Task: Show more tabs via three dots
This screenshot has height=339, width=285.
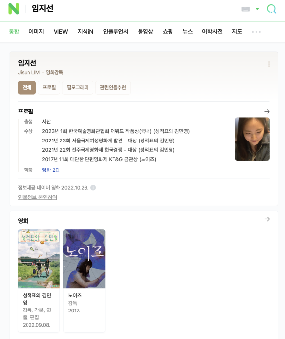Action: (x=256, y=32)
